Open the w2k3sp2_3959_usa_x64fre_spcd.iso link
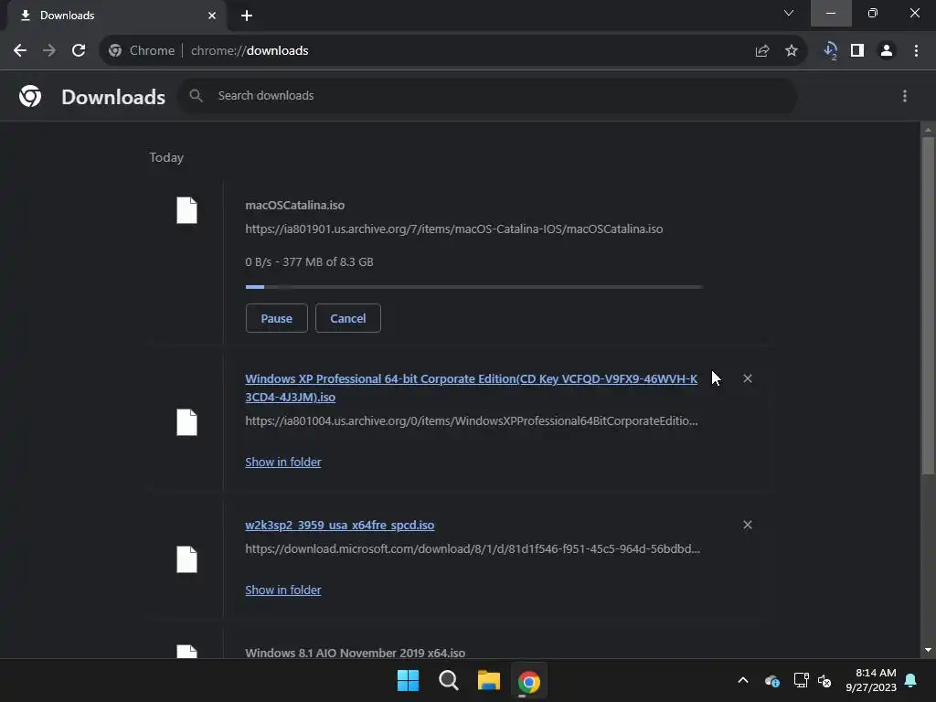Viewport: 936px width, 702px height. pos(340,526)
